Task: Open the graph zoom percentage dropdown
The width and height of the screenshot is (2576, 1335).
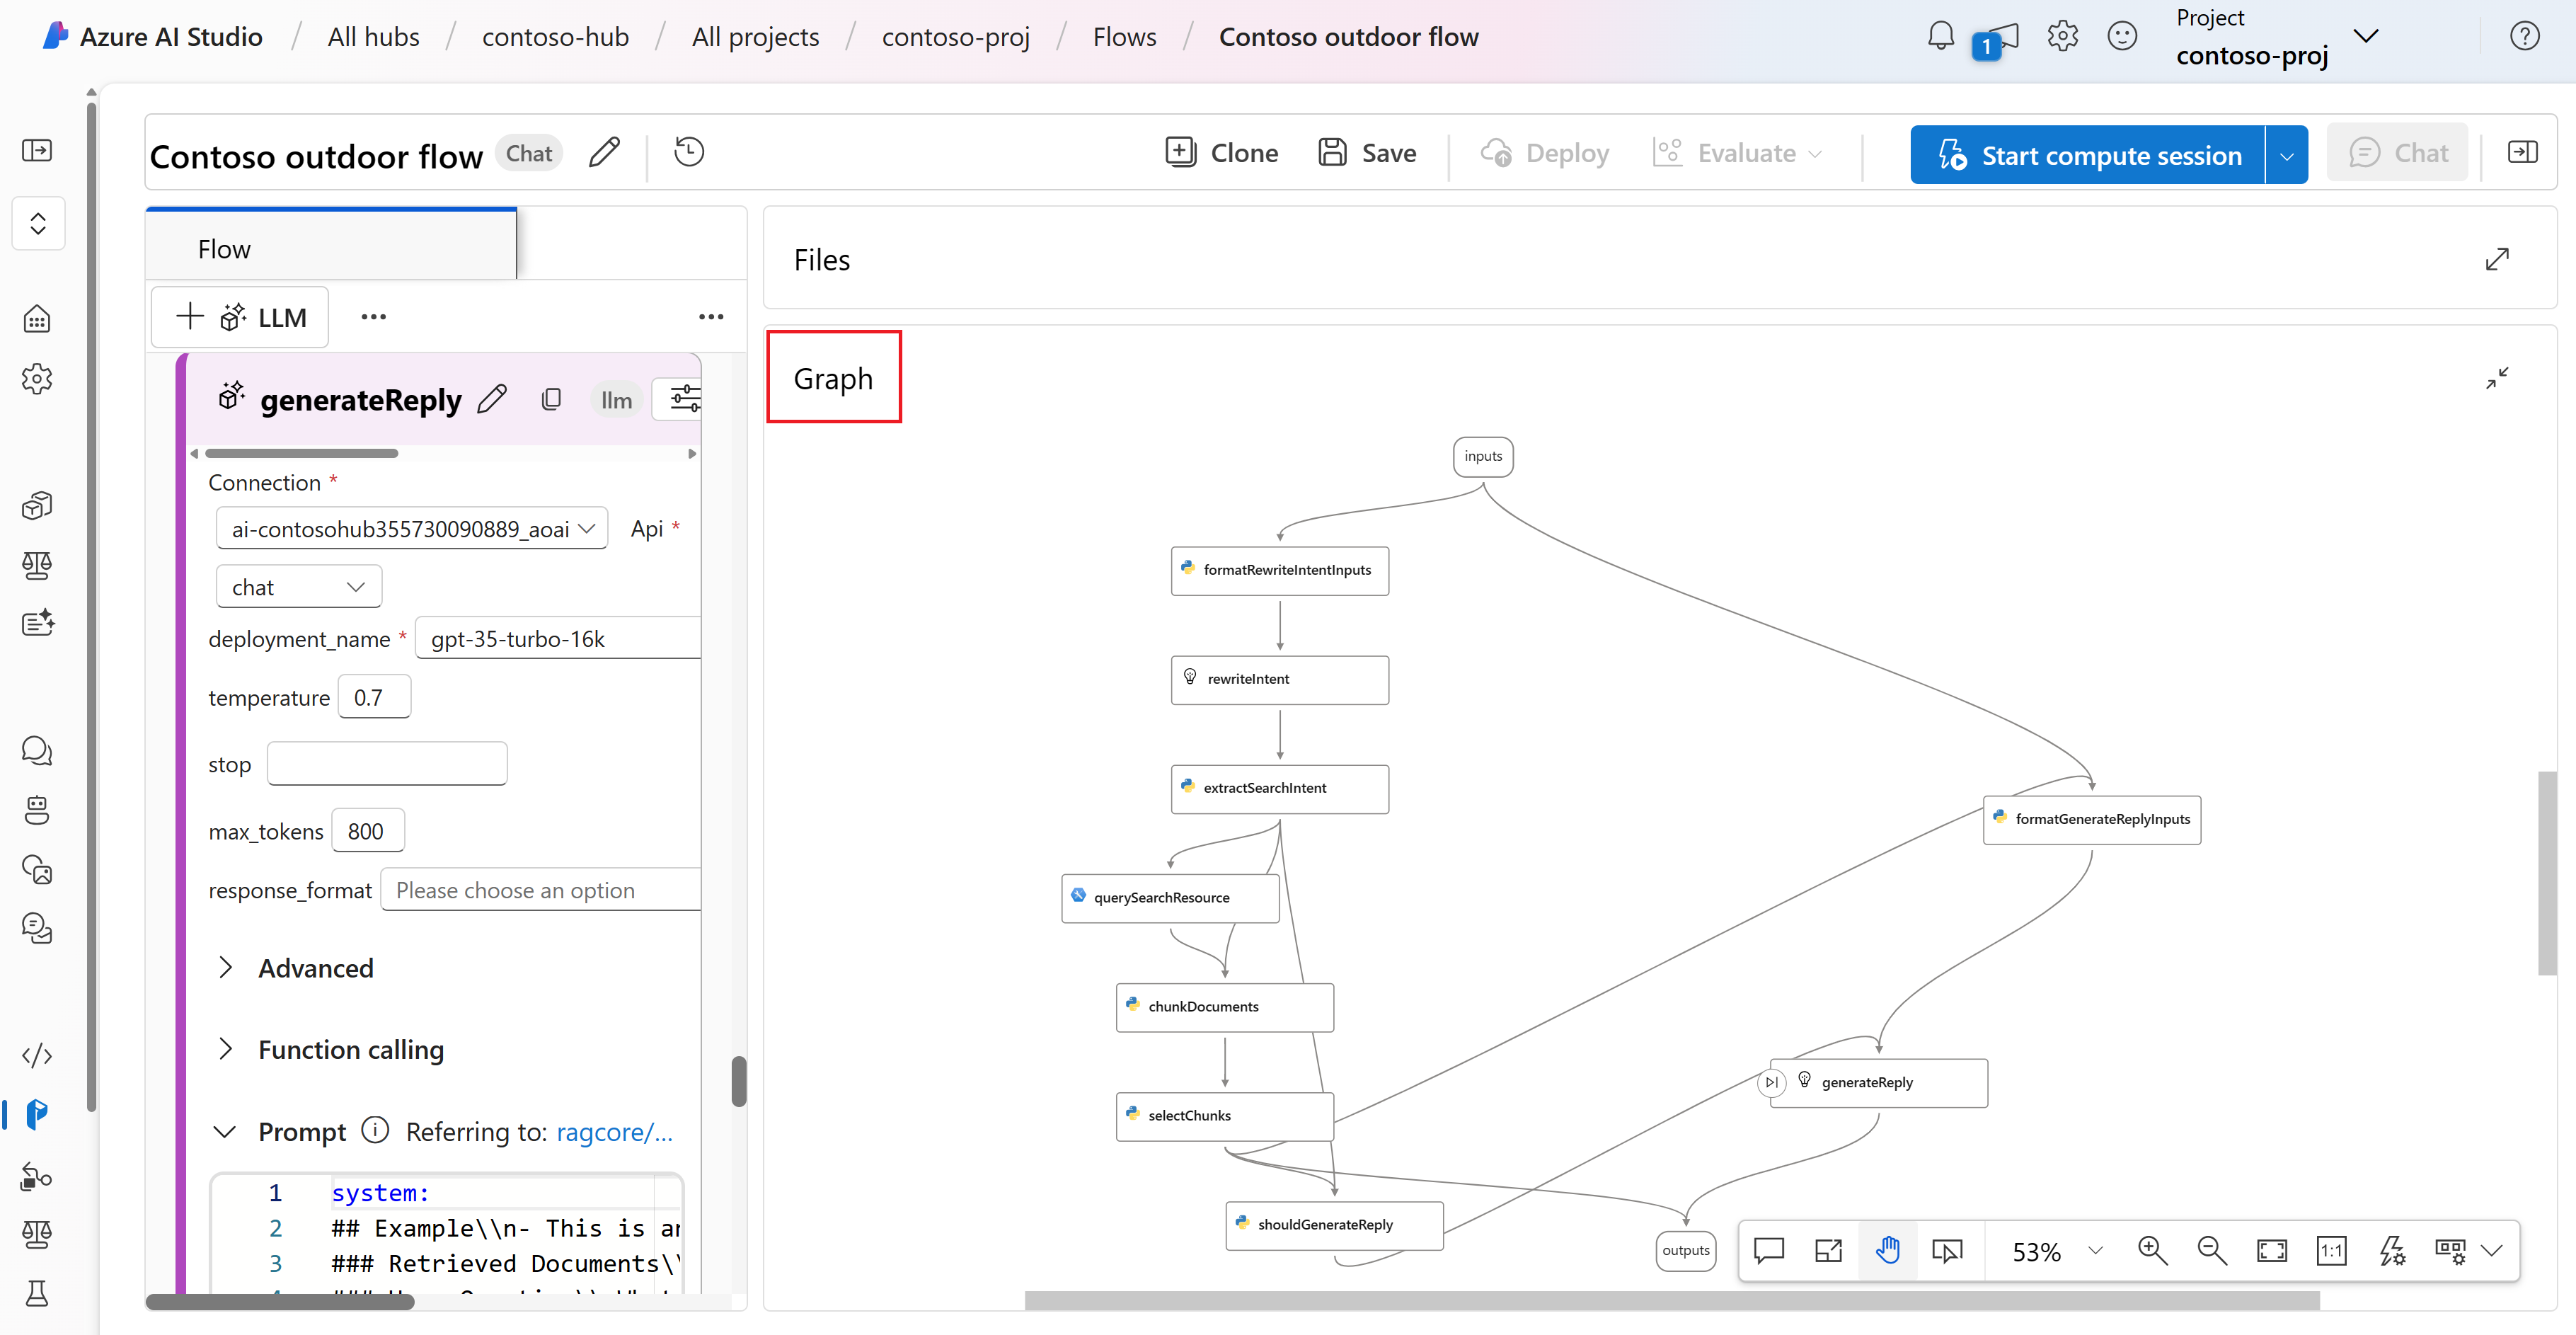Action: tap(2096, 1250)
